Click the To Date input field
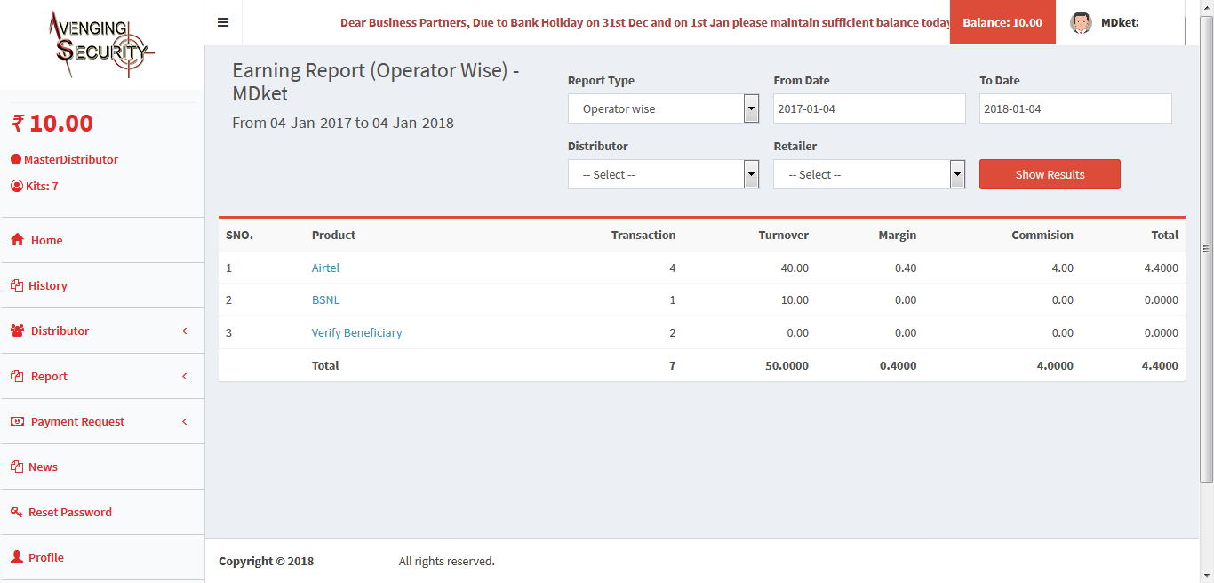The height and width of the screenshot is (583, 1214). coord(1075,108)
